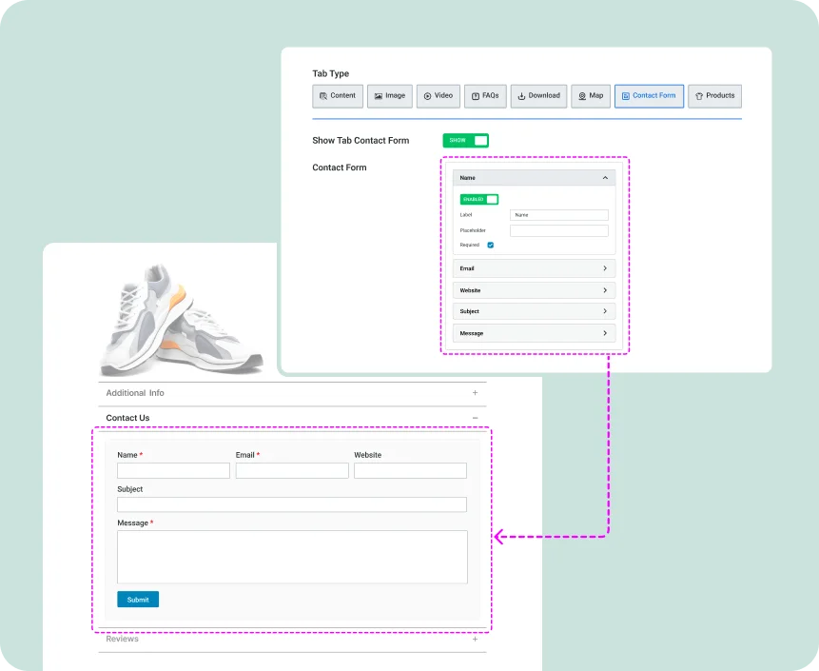Choose the FAQs tab type
The width and height of the screenshot is (819, 671).
pyautogui.click(x=485, y=96)
